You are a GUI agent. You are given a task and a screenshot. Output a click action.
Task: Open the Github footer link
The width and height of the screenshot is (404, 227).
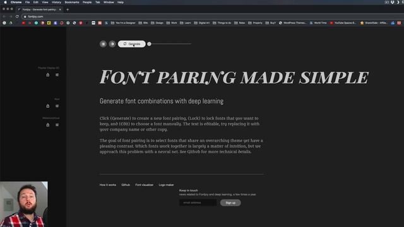coord(126,185)
